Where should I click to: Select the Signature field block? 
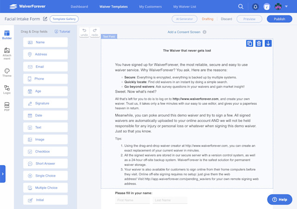[x=45, y=103]
